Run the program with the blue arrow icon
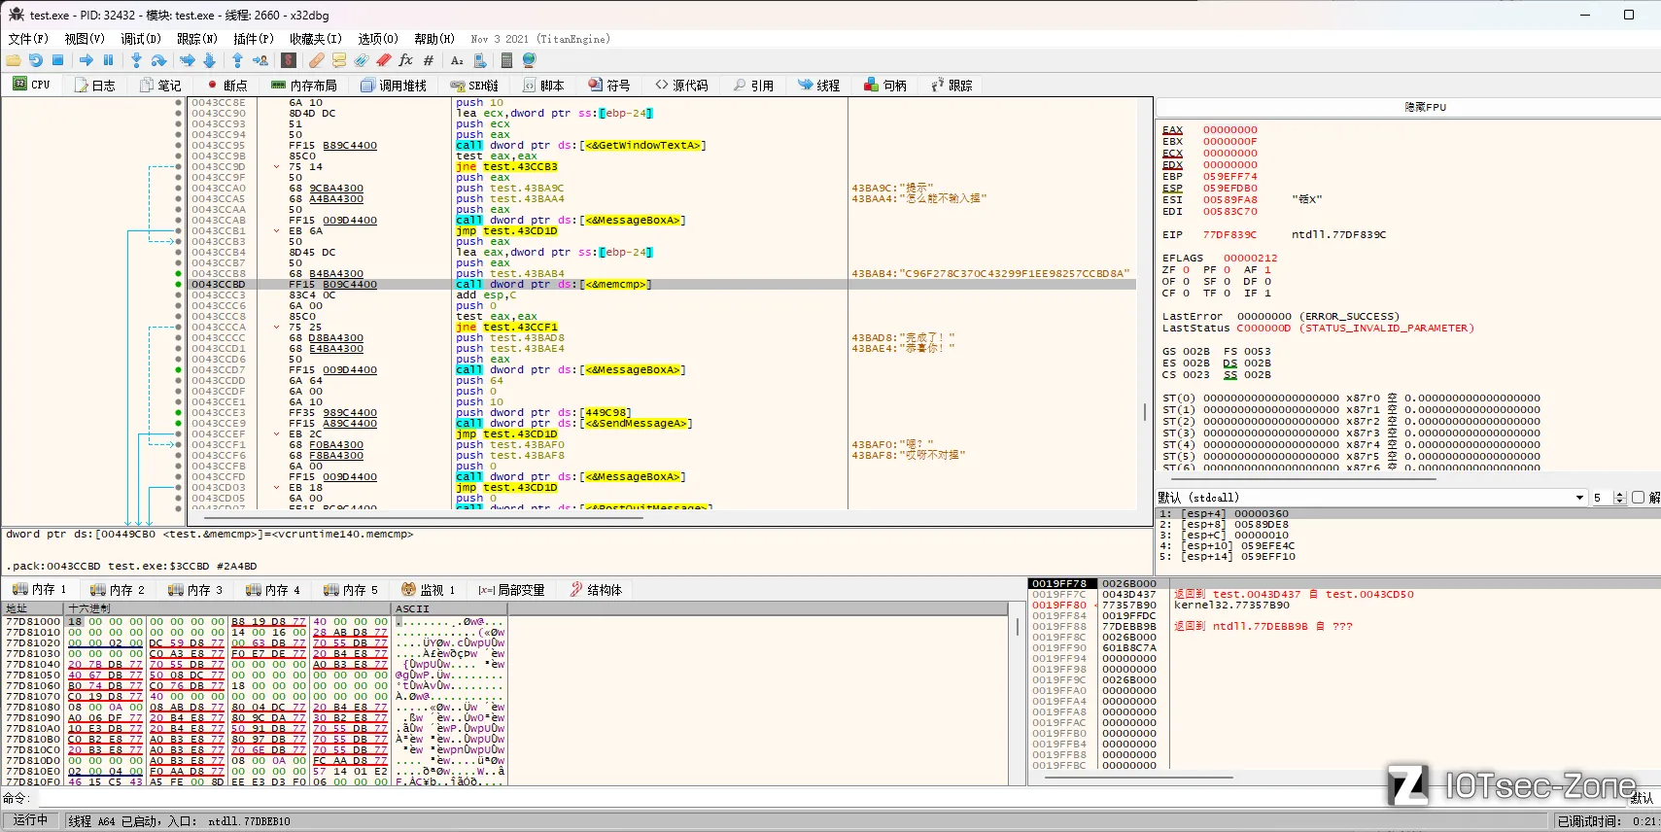The image size is (1661, 832). [87, 60]
